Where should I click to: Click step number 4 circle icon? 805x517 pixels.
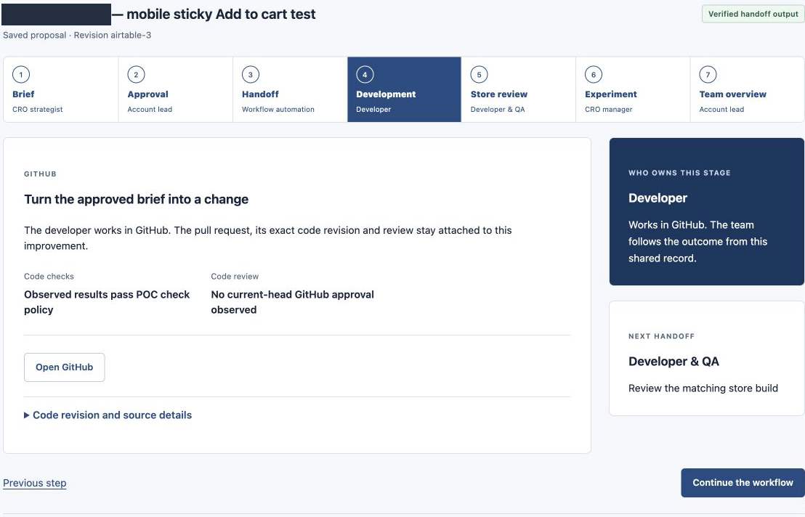point(365,74)
